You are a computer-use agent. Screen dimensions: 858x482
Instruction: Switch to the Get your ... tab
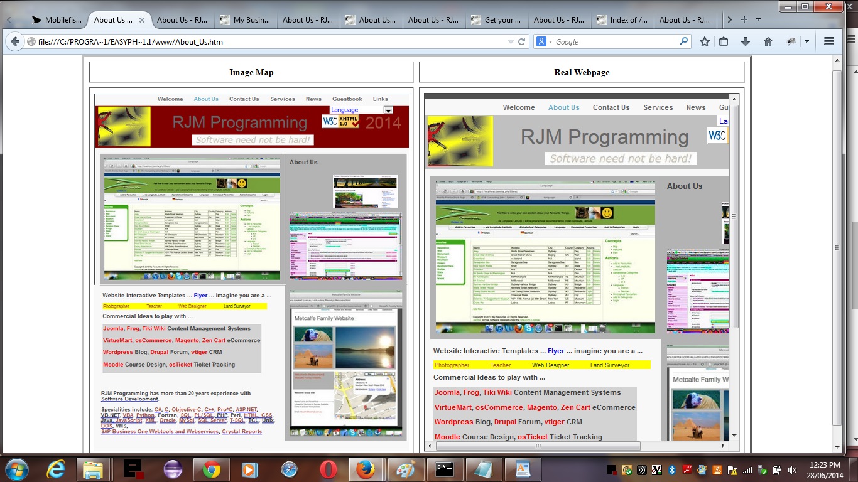[x=497, y=20]
